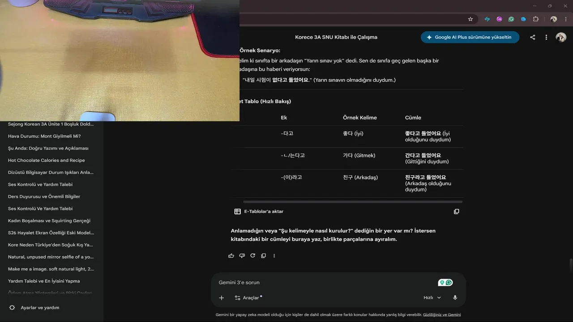Open chat Natural, unpused mirror selfie
Image resolution: width=573 pixels, height=322 pixels.
tap(51, 257)
